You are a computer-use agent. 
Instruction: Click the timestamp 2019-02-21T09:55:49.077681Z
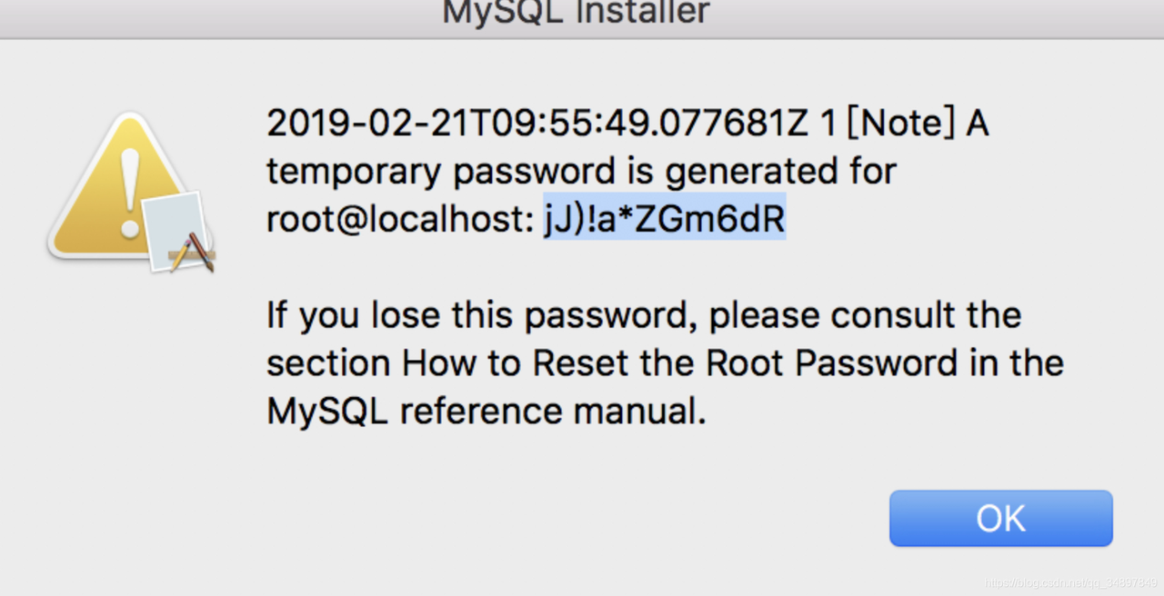(537, 123)
